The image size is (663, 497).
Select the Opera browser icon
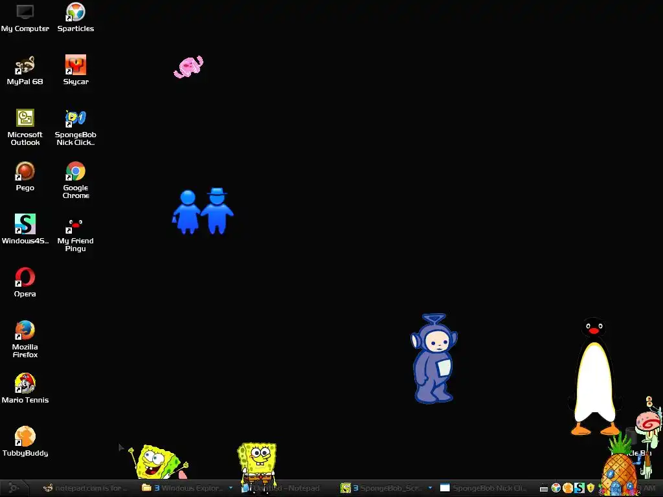[x=25, y=283]
